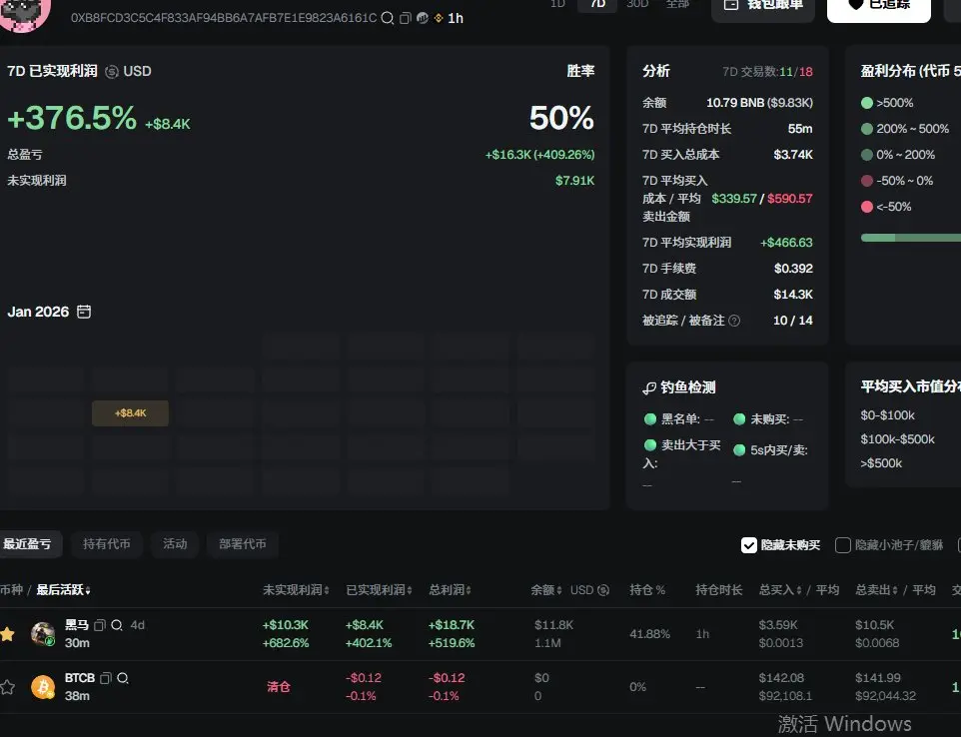
Task: Select the 7D time range tab
Action: [597, 5]
